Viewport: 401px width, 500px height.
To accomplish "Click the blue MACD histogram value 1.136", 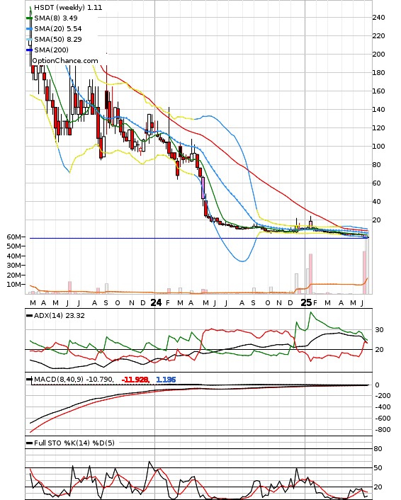I will pos(166,380).
